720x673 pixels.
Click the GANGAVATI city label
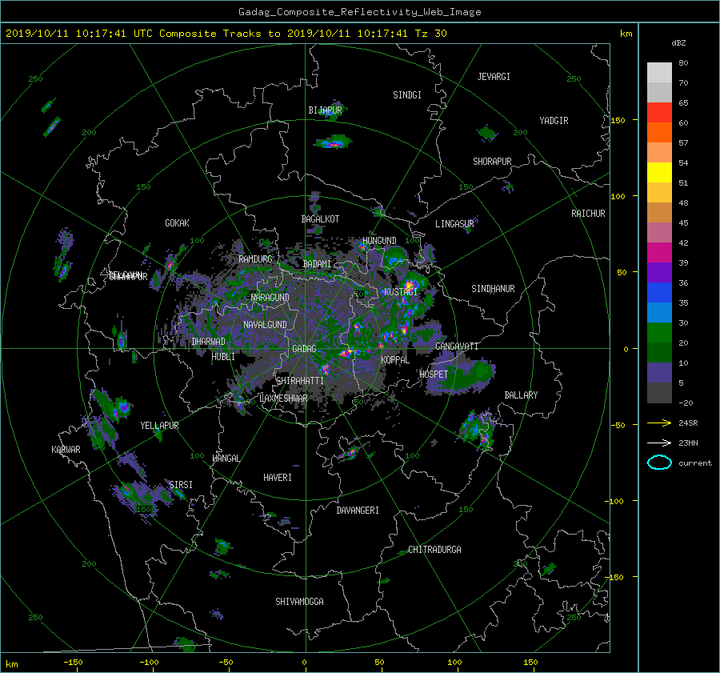457,347
